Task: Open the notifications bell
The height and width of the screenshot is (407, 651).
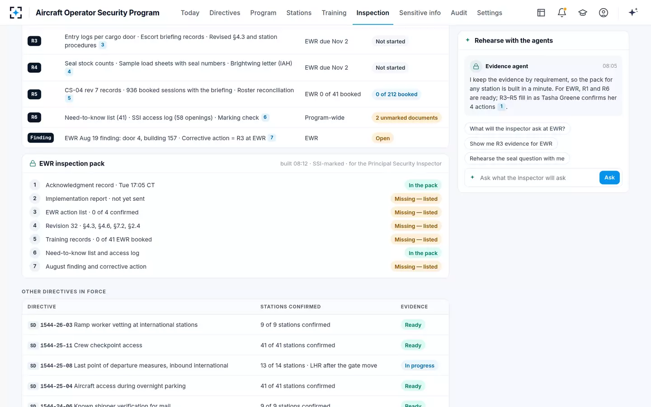Action: [562, 13]
